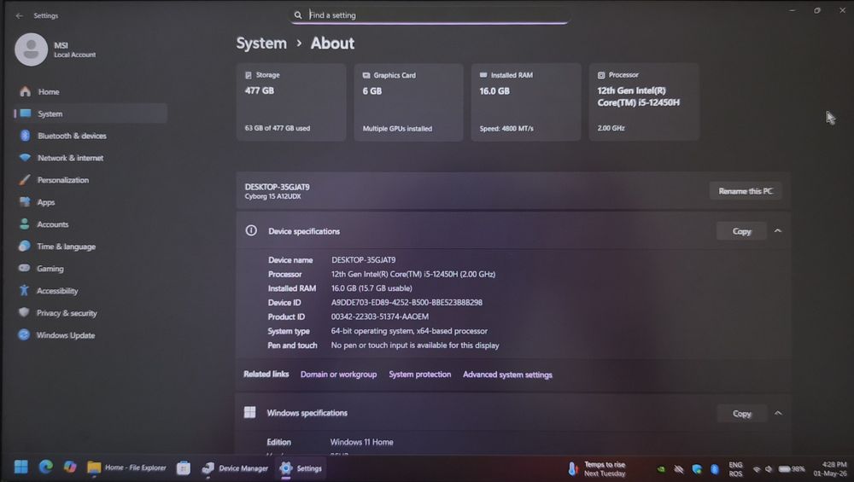Go to Network & internet settings
854x482 pixels.
[91, 158]
